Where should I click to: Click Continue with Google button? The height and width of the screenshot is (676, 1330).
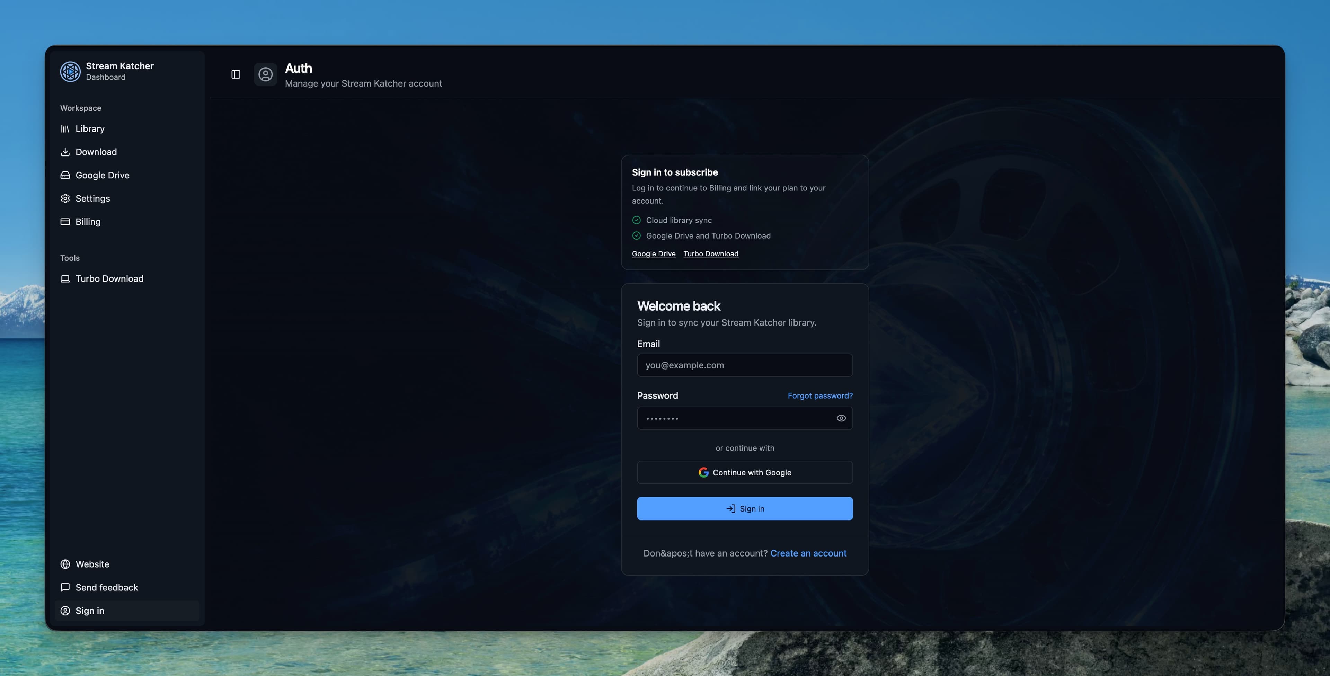745,472
